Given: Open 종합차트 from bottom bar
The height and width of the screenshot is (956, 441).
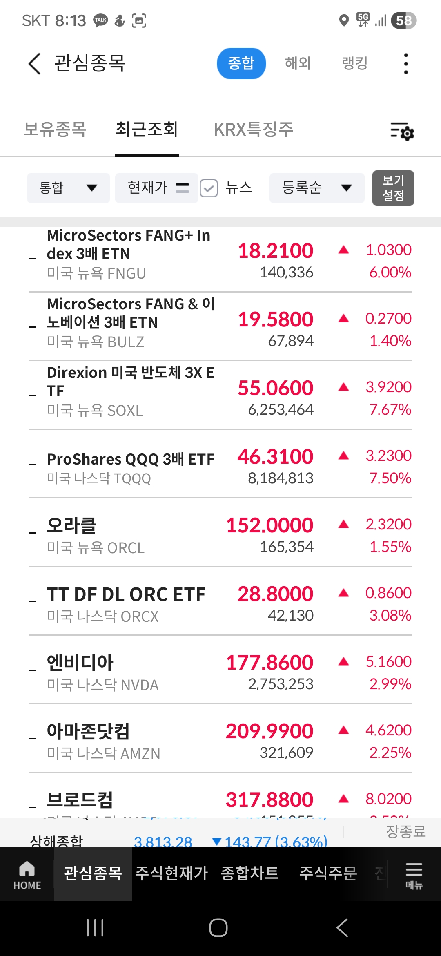Looking at the screenshot, I should (249, 873).
